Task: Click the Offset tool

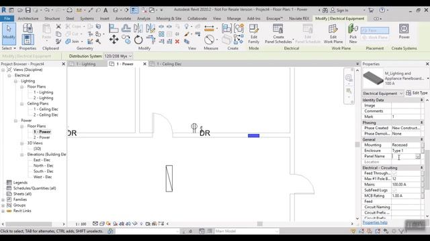Action: pos(126,28)
